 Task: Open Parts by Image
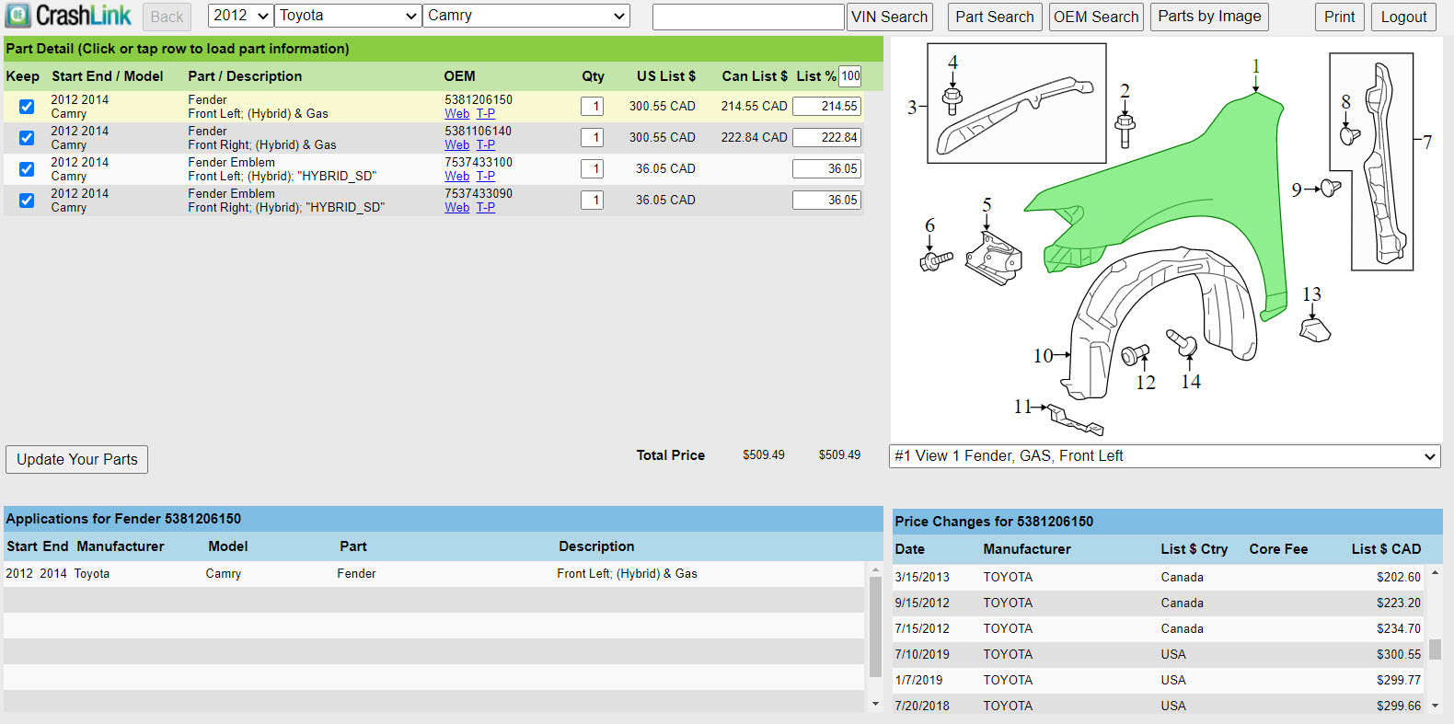coord(1209,17)
